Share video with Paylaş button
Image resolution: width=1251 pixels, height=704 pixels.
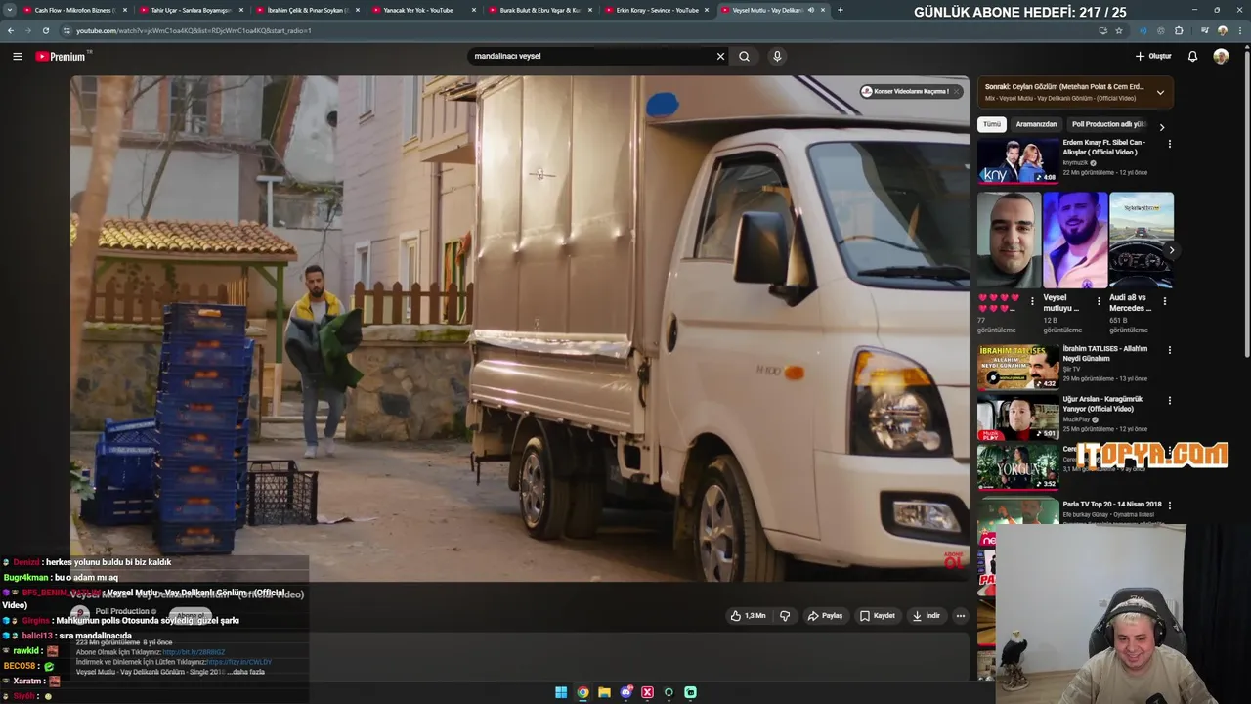[826, 616]
